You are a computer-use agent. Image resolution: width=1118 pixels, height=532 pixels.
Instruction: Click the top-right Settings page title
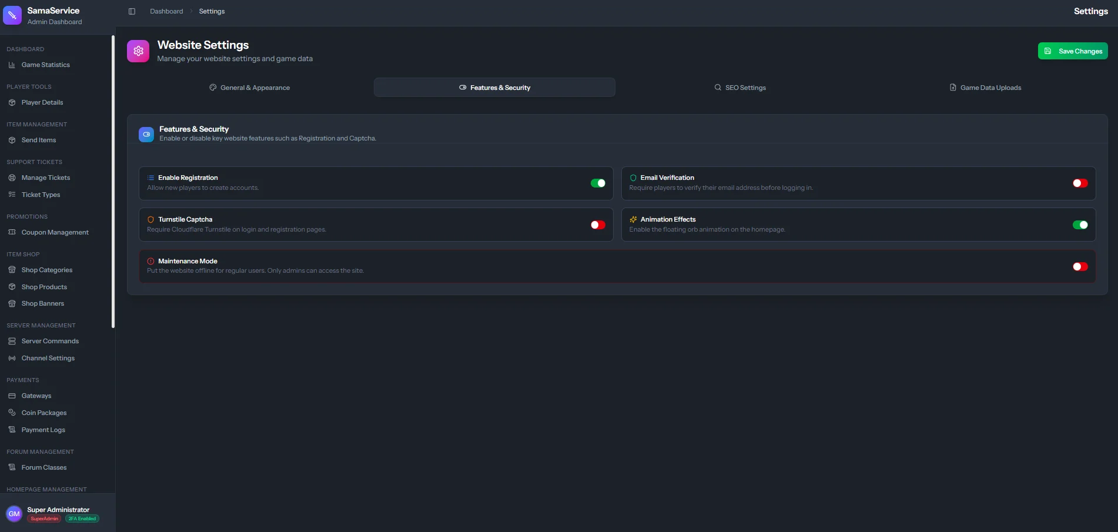(x=1090, y=11)
